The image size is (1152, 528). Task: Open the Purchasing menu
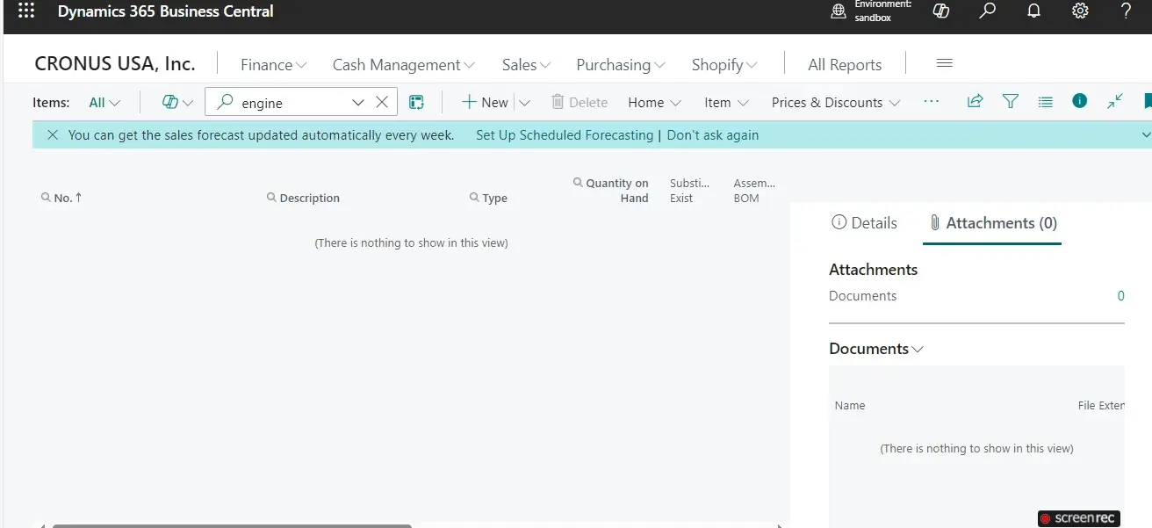[619, 64]
